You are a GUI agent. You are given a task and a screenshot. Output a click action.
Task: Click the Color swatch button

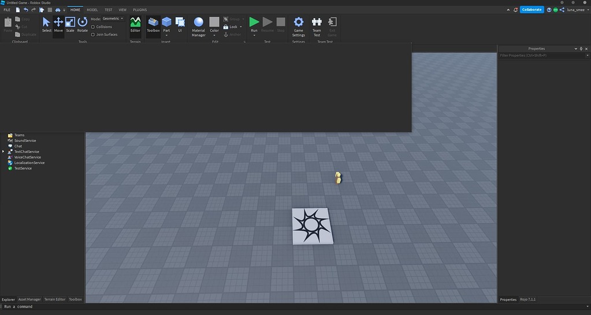point(214,24)
